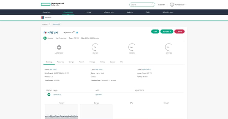
Task: Click the red Delete button
Action: [x=180, y=31]
